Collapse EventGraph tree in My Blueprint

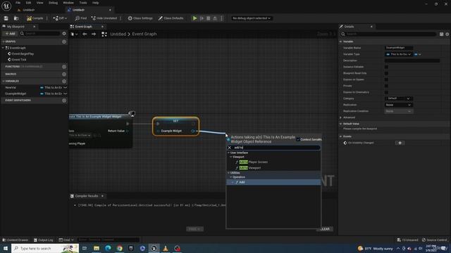(x=3, y=48)
